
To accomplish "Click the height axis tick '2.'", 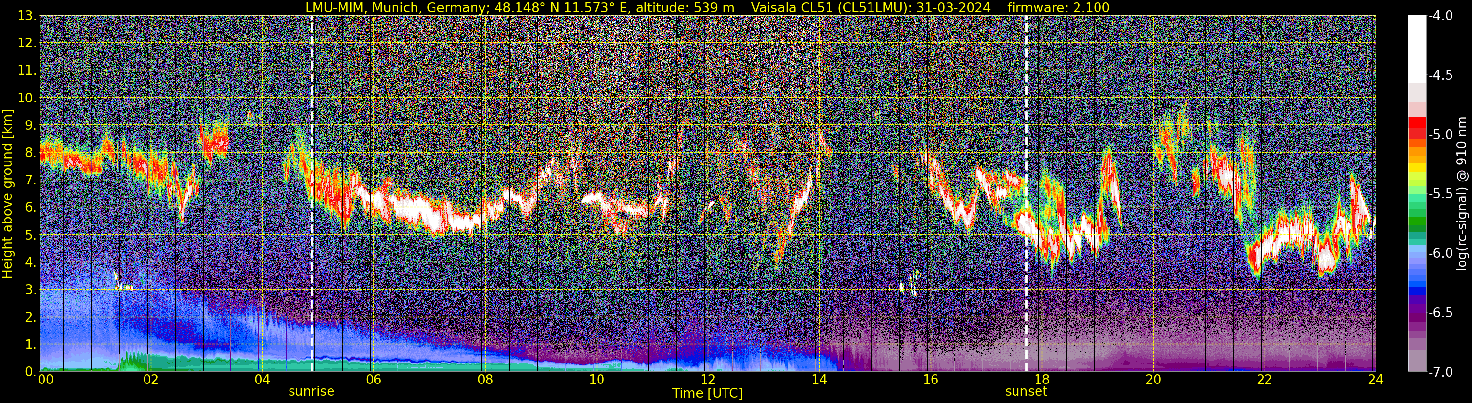I will coord(30,317).
